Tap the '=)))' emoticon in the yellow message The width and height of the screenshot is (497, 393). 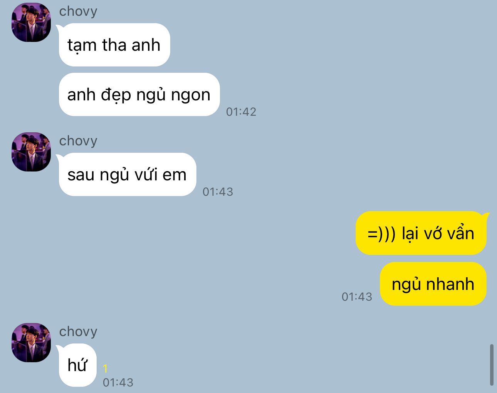[x=381, y=234]
